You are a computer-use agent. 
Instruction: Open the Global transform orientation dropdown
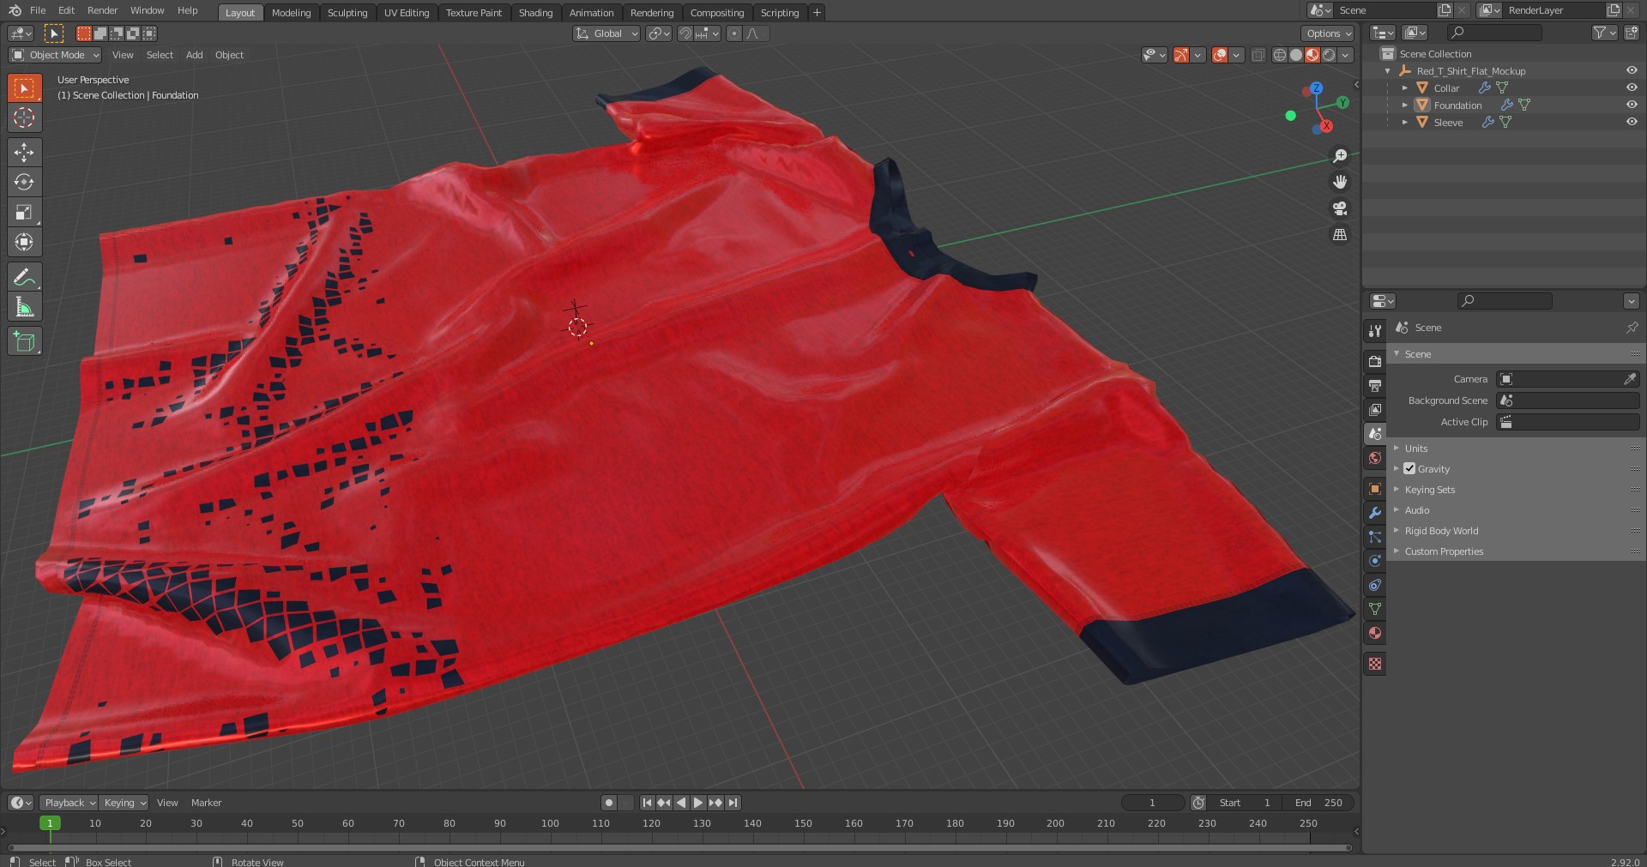pos(606,33)
